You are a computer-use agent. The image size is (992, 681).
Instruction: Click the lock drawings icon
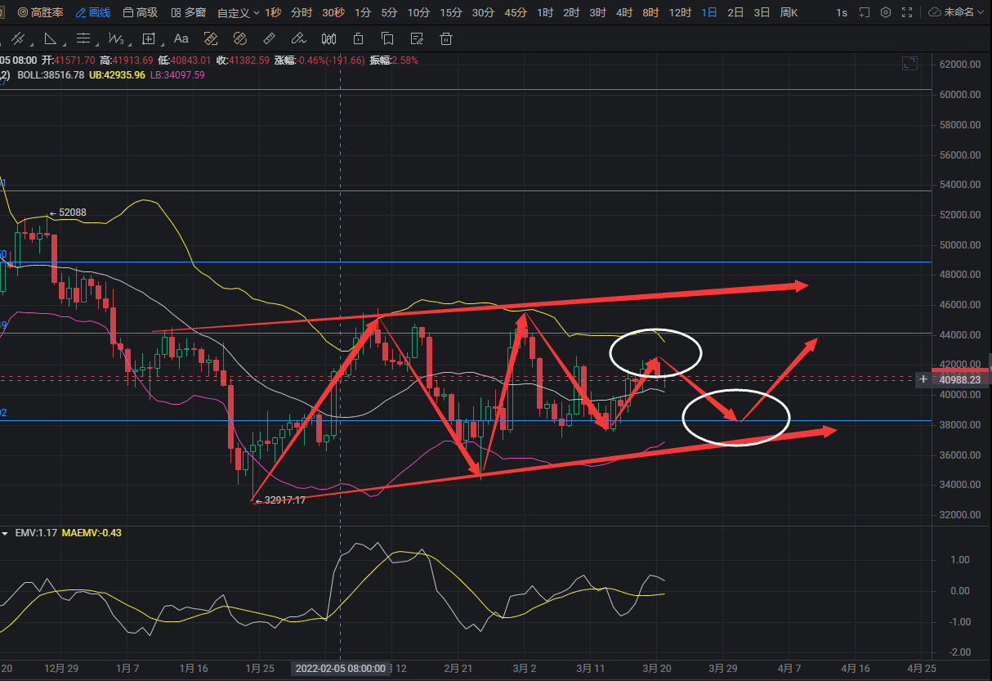click(358, 38)
